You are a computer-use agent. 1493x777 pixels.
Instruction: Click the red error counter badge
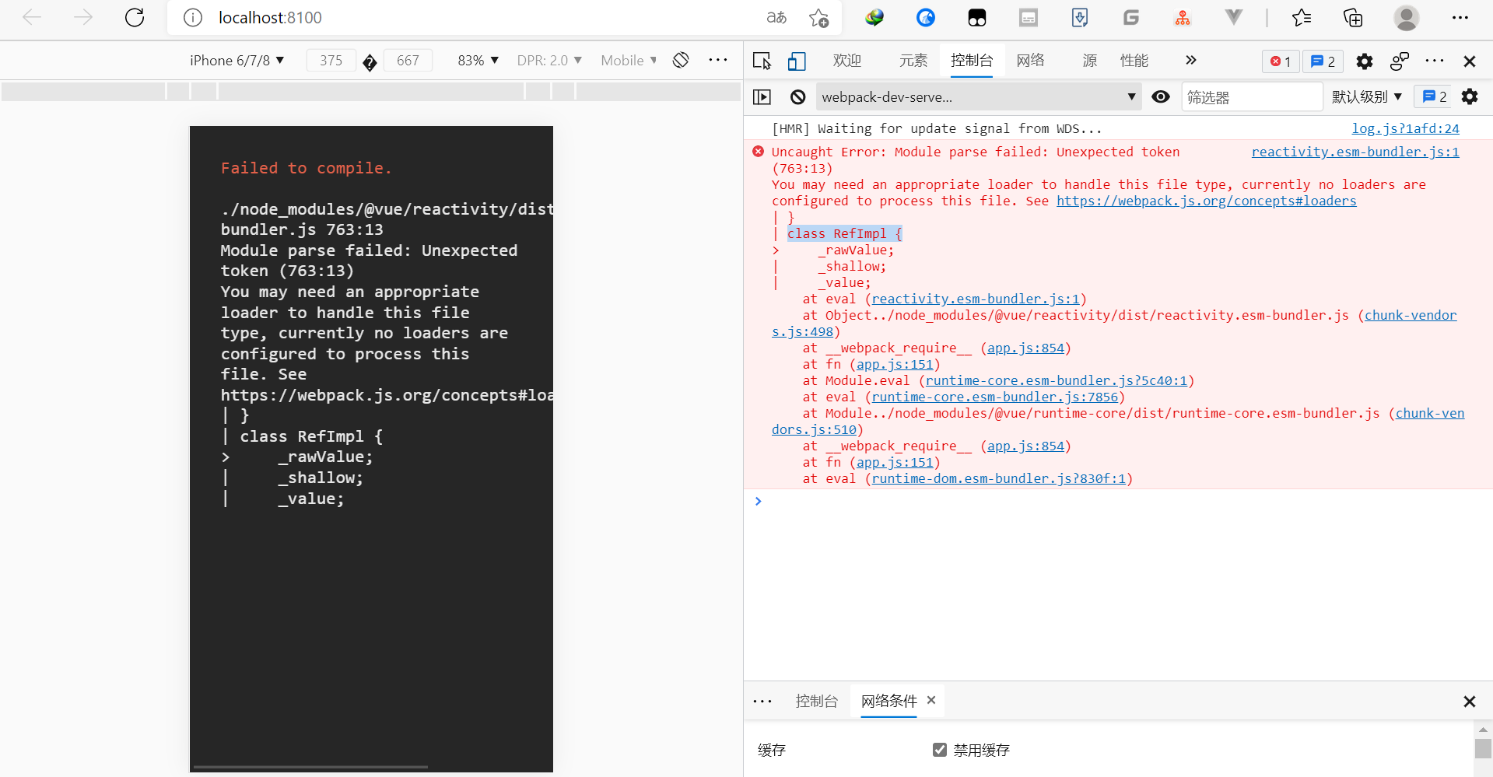point(1280,61)
